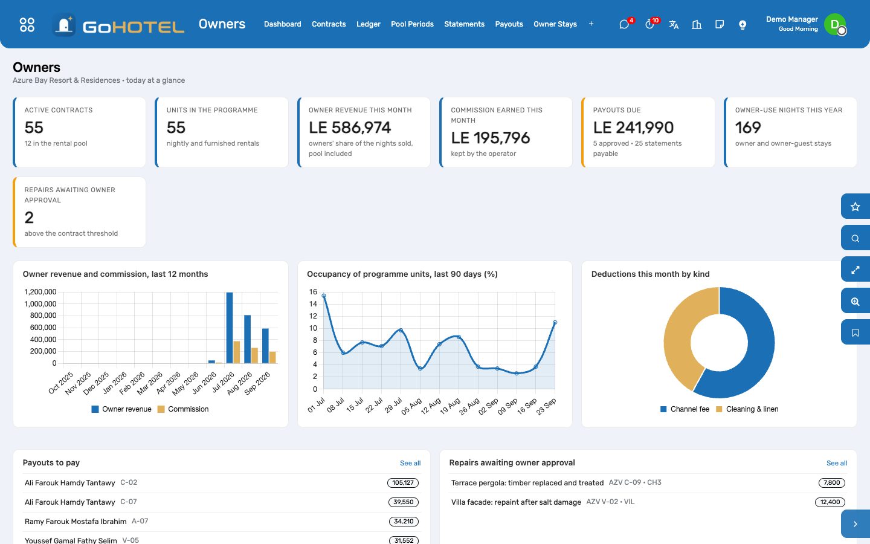Click the 34,210 payout amount badge
The height and width of the screenshot is (544, 870).
point(404,522)
